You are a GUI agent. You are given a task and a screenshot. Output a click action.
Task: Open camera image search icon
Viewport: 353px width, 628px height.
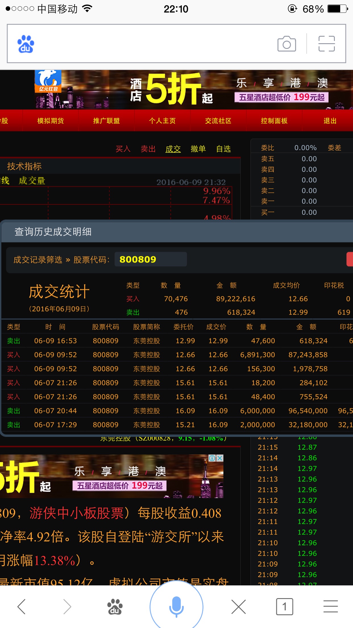286,44
